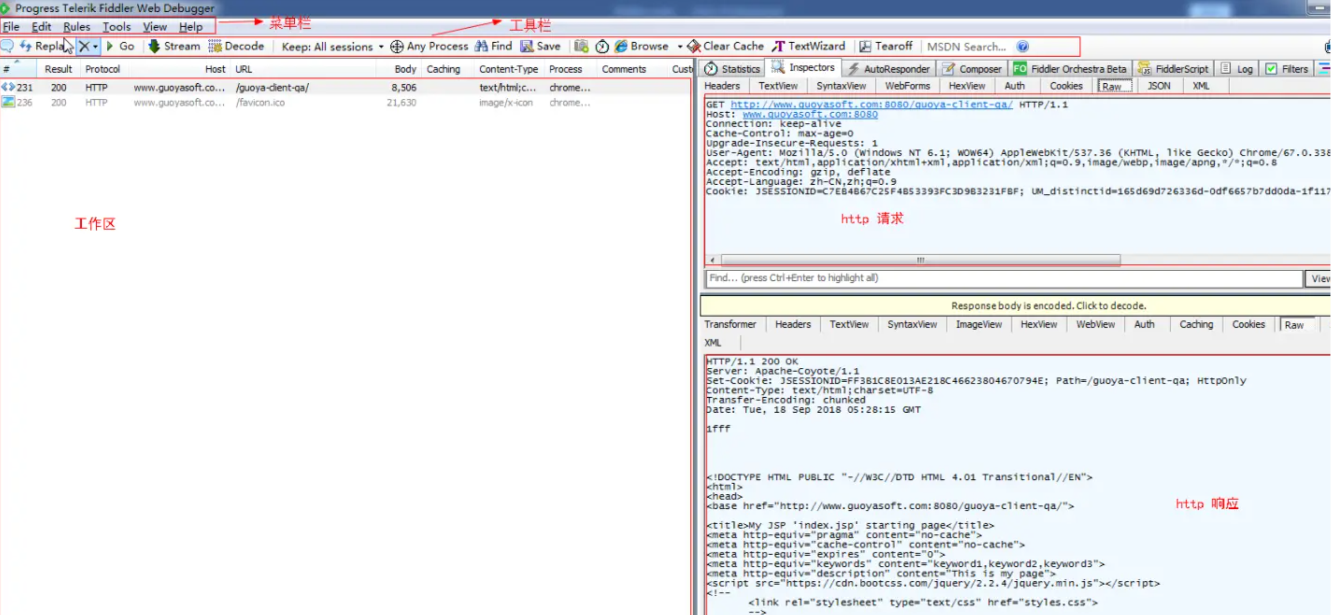Click the request URL link in Raw view
The image size is (1331, 615).
click(x=871, y=105)
